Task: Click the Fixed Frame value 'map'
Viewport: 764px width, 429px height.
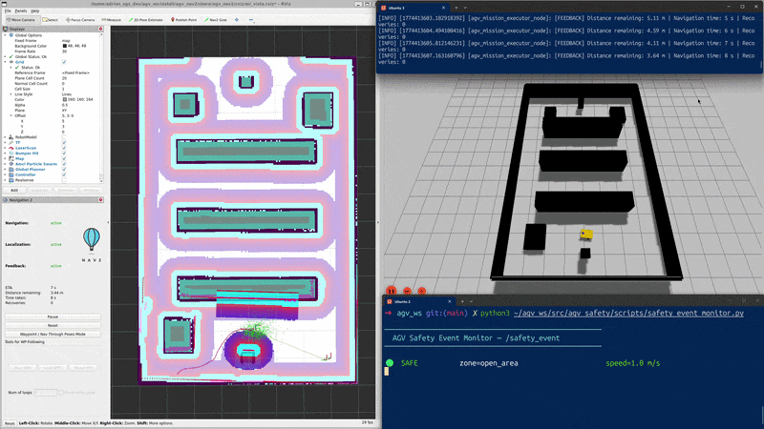Action: (66, 40)
